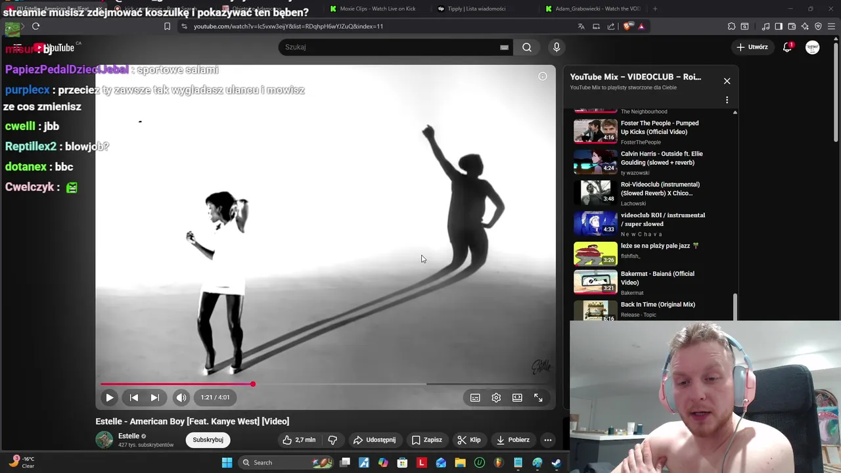Open the browser hamburger main menu
The image size is (841, 473).
[x=831, y=26]
